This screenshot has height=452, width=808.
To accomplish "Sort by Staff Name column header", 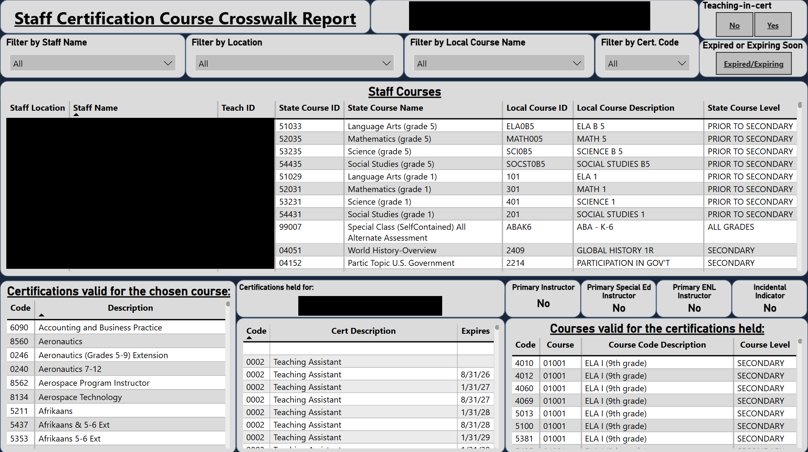I will (x=95, y=108).
